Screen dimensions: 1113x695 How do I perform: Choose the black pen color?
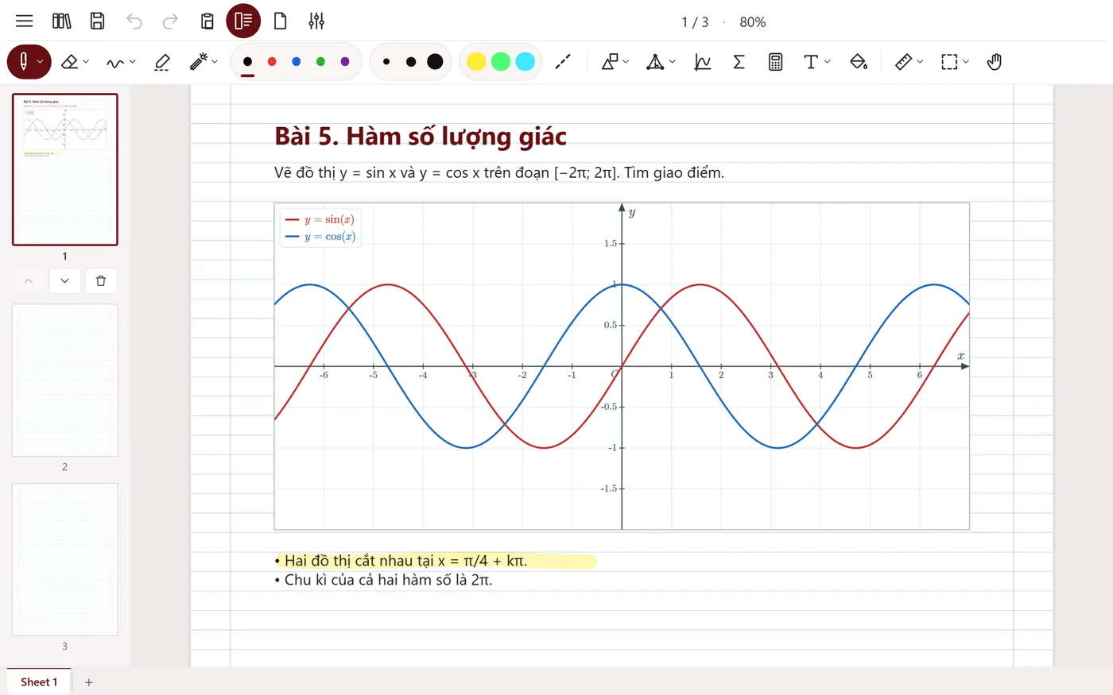point(247,62)
